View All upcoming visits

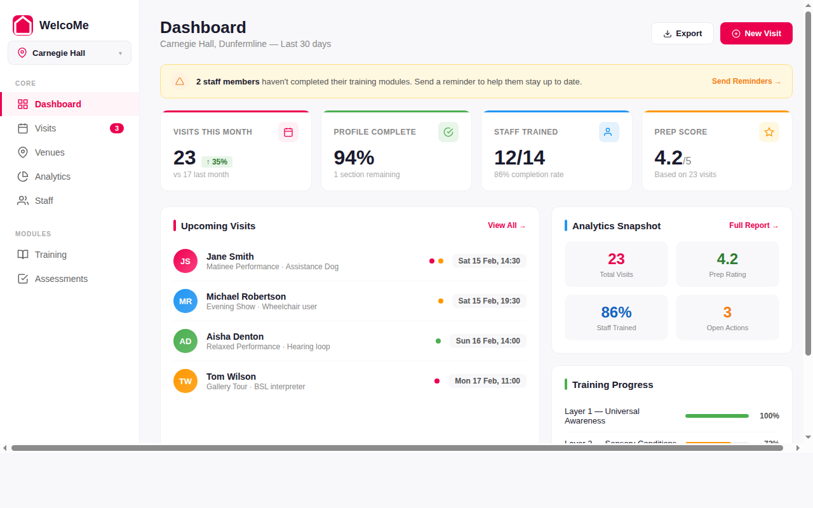pyautogui.click(x=506, y=225)
